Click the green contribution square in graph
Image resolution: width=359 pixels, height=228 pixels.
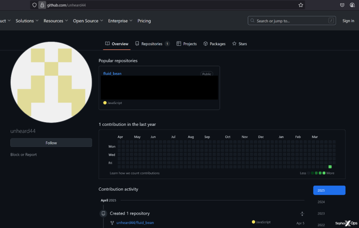pos(330,167)
